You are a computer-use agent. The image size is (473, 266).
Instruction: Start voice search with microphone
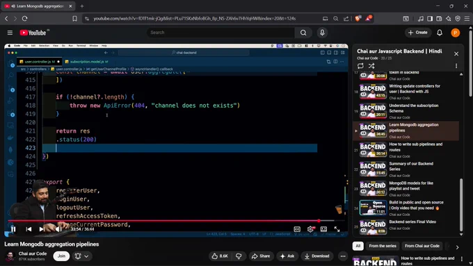tap(322, 33)
